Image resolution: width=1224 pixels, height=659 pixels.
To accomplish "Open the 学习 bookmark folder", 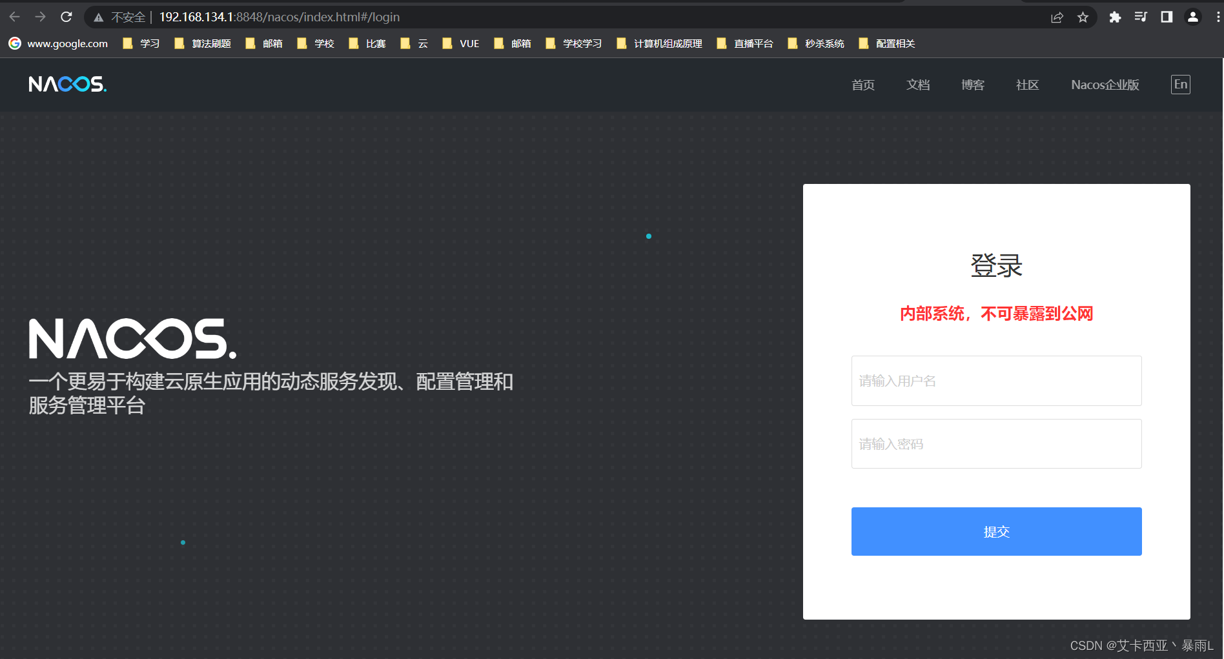I will [141, 43].
